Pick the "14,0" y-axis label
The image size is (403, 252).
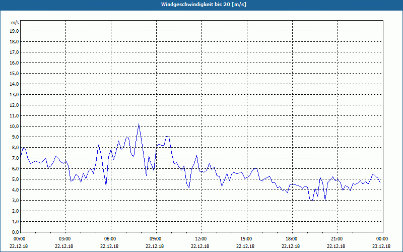point(14,84)
